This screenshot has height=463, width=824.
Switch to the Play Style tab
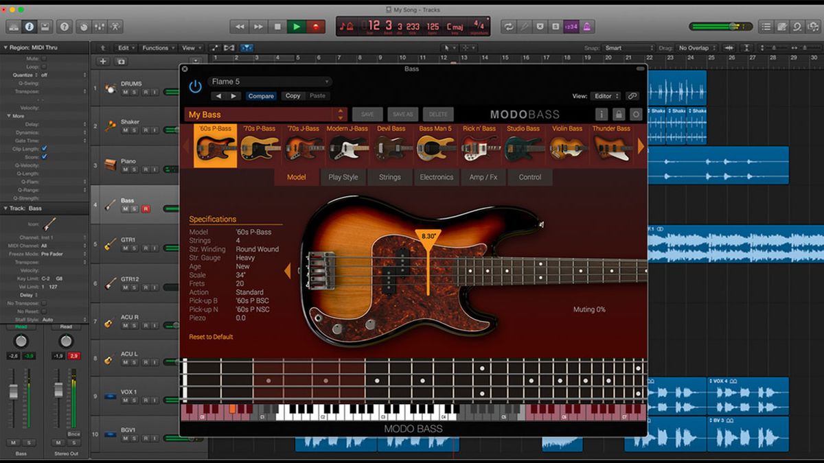point(343,177)
